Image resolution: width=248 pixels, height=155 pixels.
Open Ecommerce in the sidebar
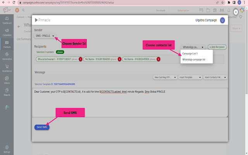pos(7,68)
